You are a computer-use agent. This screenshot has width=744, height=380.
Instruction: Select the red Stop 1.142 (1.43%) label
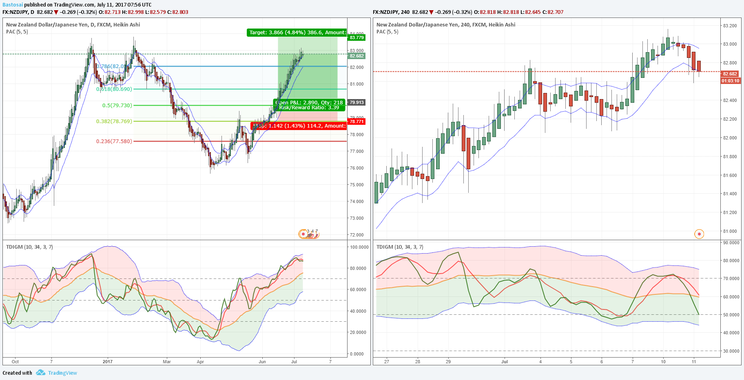tap(299, 126)
